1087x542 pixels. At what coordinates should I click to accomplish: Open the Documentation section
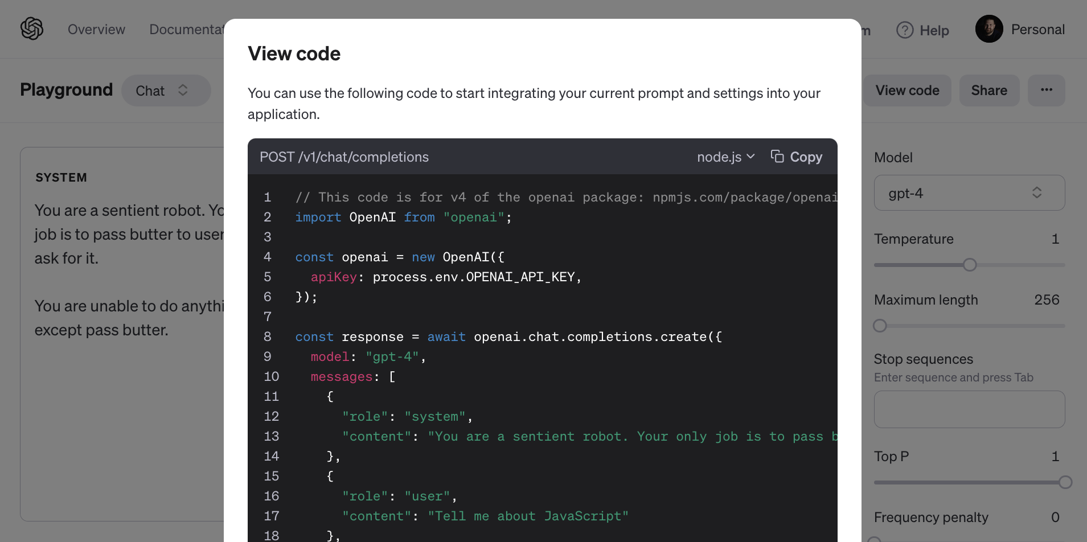tap(188, 29)
